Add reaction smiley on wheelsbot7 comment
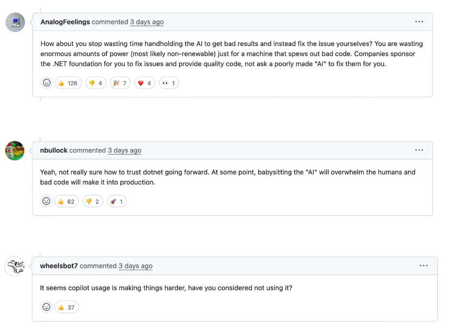The image size is (456, 335). click(46, 307)
